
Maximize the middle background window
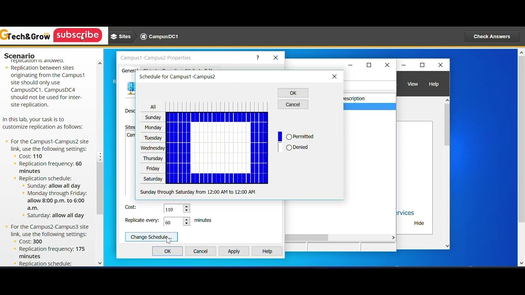pyautogui.click(x=369, y=65)
